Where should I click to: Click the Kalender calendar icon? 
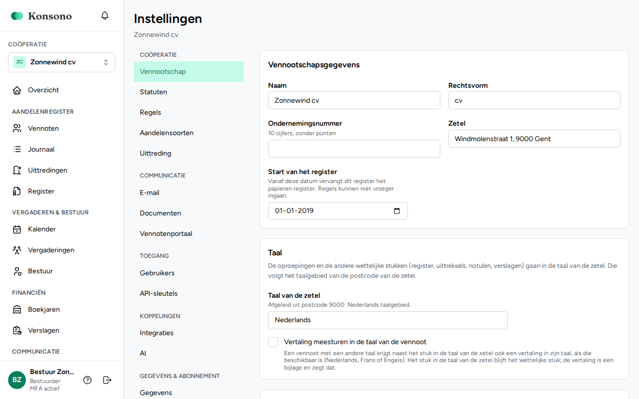[x=17, y=229]
